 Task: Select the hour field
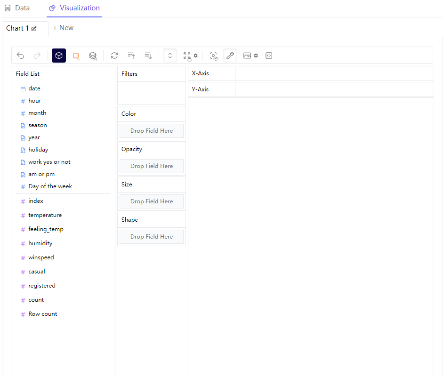[35, 100]
